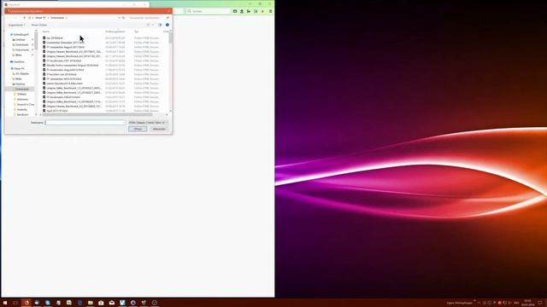Open the view options icon in the dialog toolbar

click(x=148, y=25)
